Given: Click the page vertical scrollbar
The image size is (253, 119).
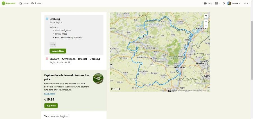Looking at the screenshot, I should (252, 50).
